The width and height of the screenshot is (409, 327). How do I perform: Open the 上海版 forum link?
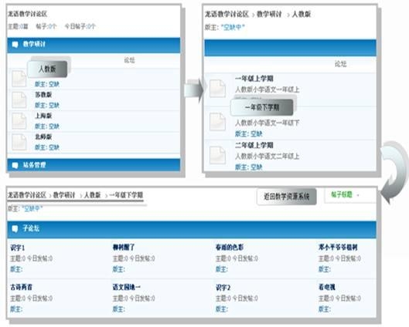pyautogui.click(x=43, y=116)
